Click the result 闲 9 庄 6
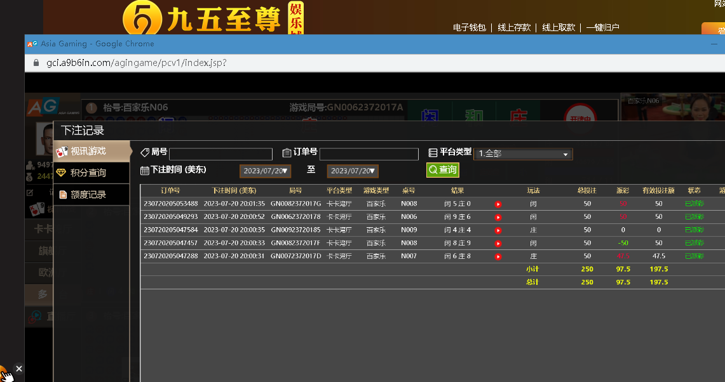 coord(457,216)
